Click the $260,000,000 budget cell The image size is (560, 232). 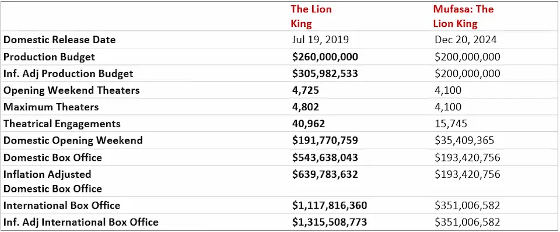[325, 57]
